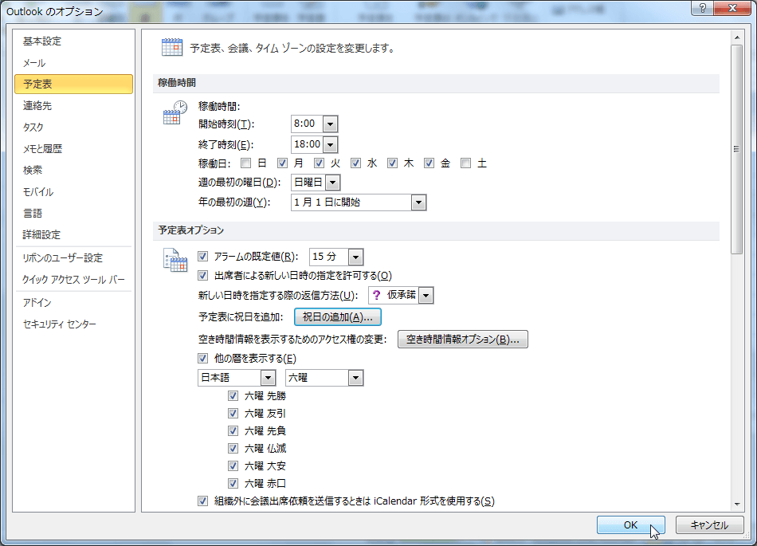Toggle 六曜 大安 checkbox
The height and width of the screenshot is (546, 757).
[233, 465]
